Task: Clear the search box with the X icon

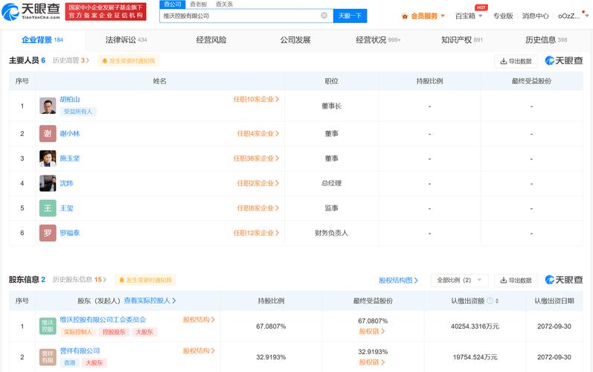Action: (324, 16)
